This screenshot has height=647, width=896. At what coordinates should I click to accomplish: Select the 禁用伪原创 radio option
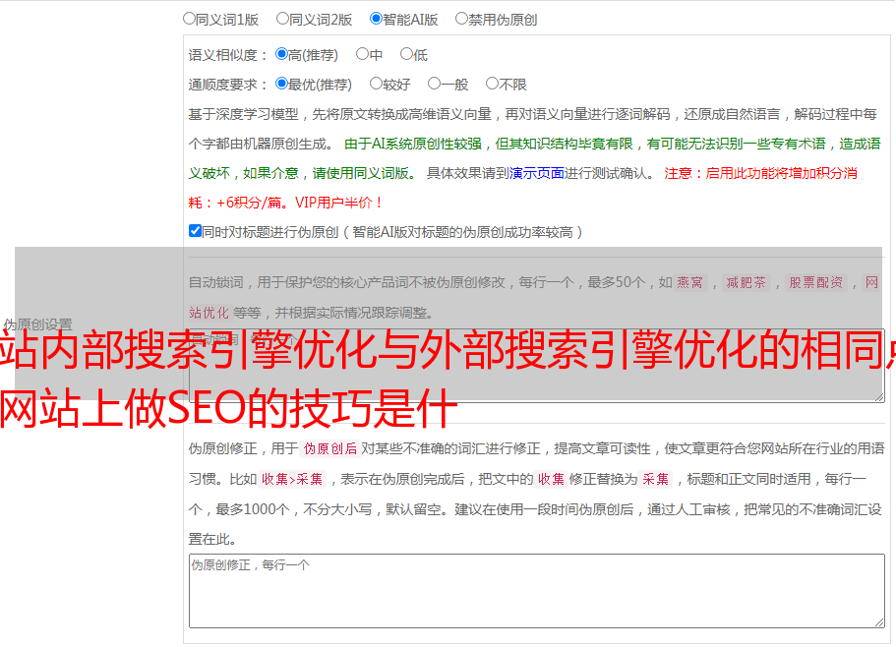461,19
